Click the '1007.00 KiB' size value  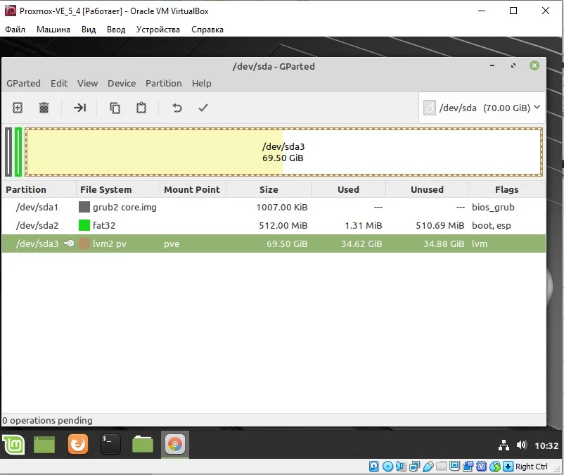coord(281,208)
